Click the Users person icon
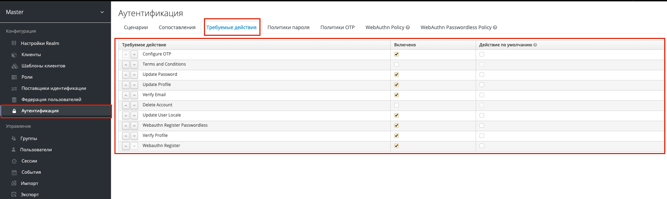The image size is (667, 199). (13, 150)
